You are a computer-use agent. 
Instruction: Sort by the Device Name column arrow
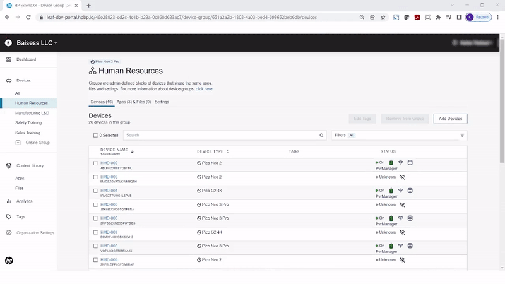click(x=132, y=152)
